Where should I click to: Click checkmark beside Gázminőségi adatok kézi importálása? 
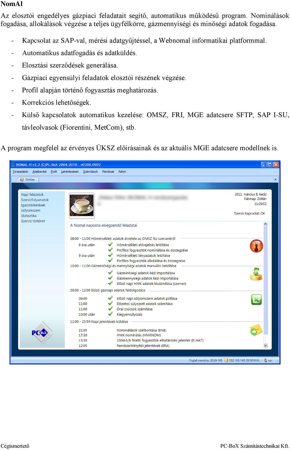(110, 273)
